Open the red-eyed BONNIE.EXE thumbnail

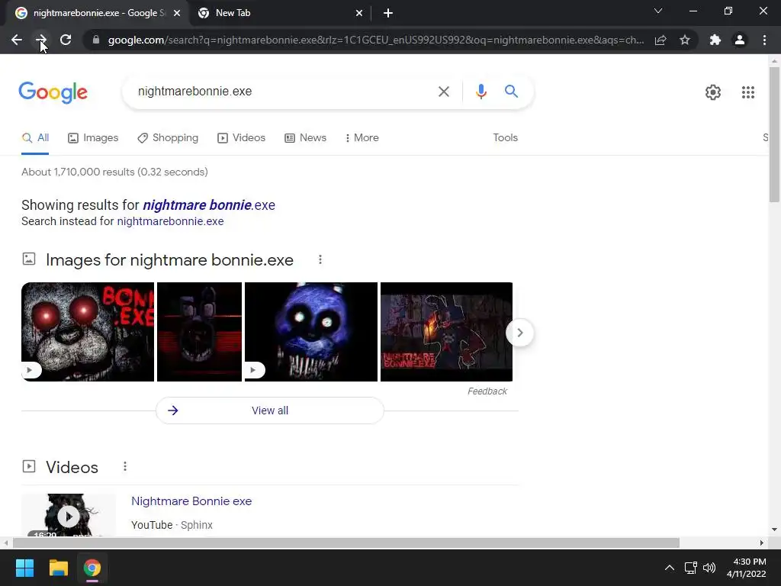point(88,332)
